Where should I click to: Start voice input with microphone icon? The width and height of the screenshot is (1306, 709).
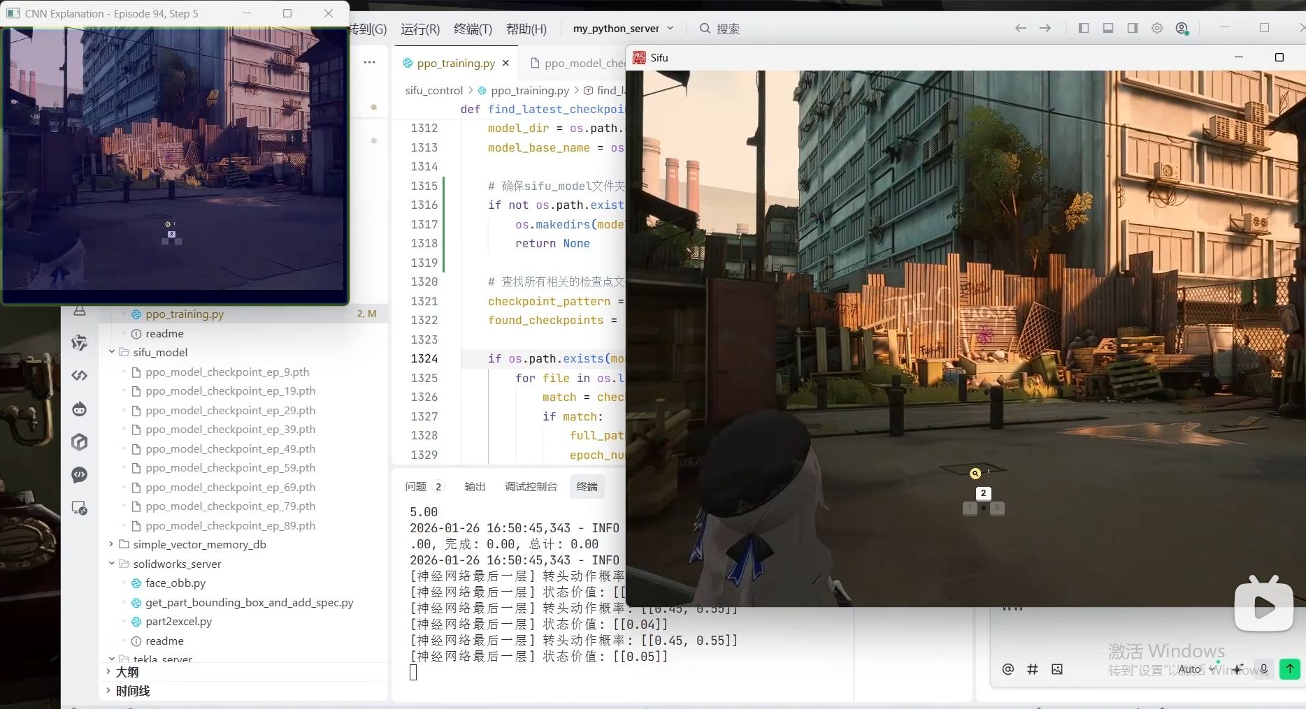coord(1263,669)
